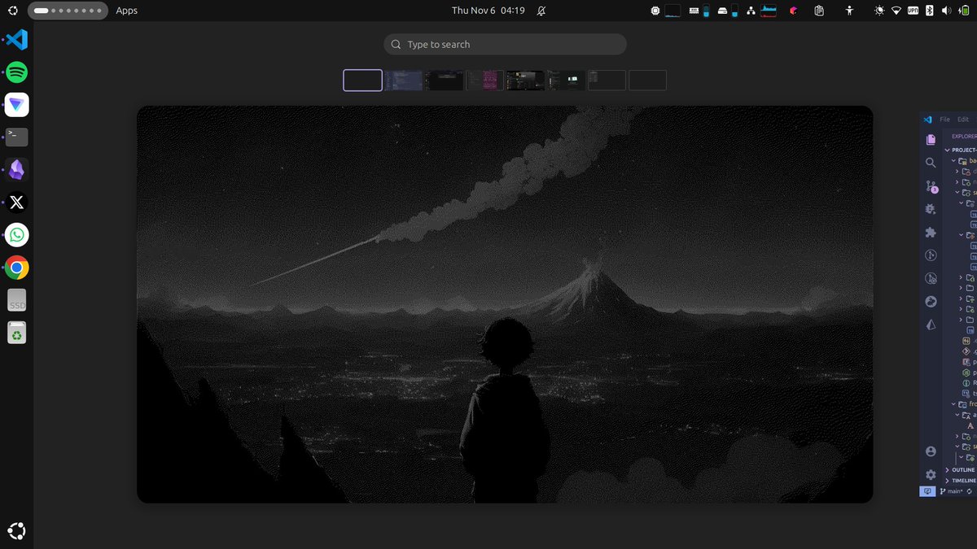The height and width of the screenshot is (549, 977).
Task: Click the activities logo in top-left corner
Action: pos(13,11)
